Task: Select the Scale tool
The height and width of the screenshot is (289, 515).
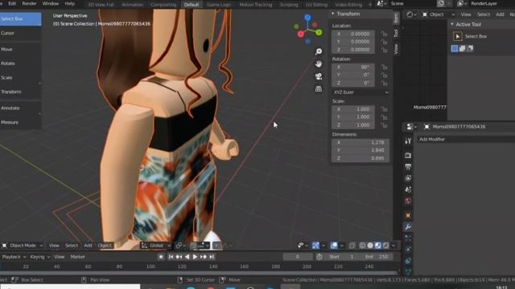Action: pyautogui.click(x=20, y=78)
